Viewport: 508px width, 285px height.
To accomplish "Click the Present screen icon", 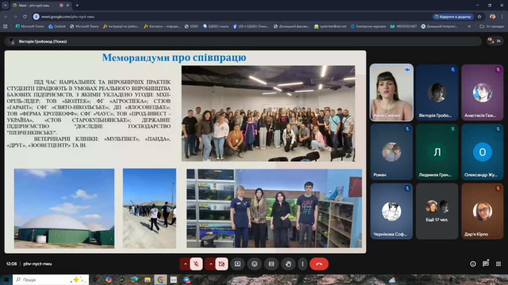I will point(238,264).
